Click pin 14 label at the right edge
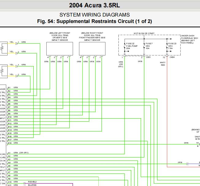The width and height of the screenshot is (200, 186). coord(197,143)
